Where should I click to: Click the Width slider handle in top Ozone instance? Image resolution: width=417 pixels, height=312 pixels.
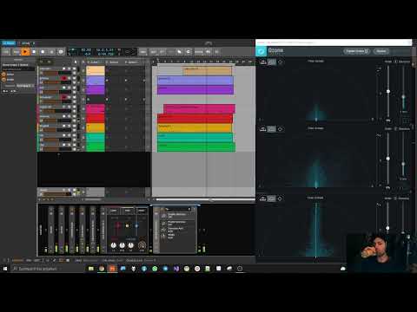[388, 91]
